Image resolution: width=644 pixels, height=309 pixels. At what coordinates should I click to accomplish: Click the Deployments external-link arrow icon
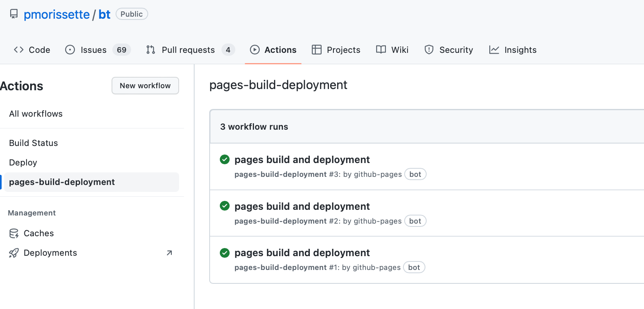[x=169, y=253]
